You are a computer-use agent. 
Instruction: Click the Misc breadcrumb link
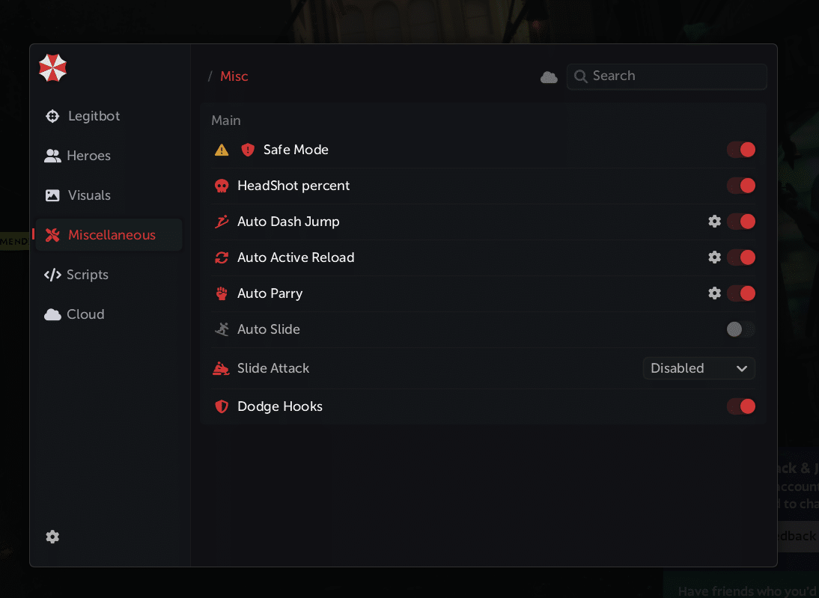pyautogui.click(x=234, y=76)
